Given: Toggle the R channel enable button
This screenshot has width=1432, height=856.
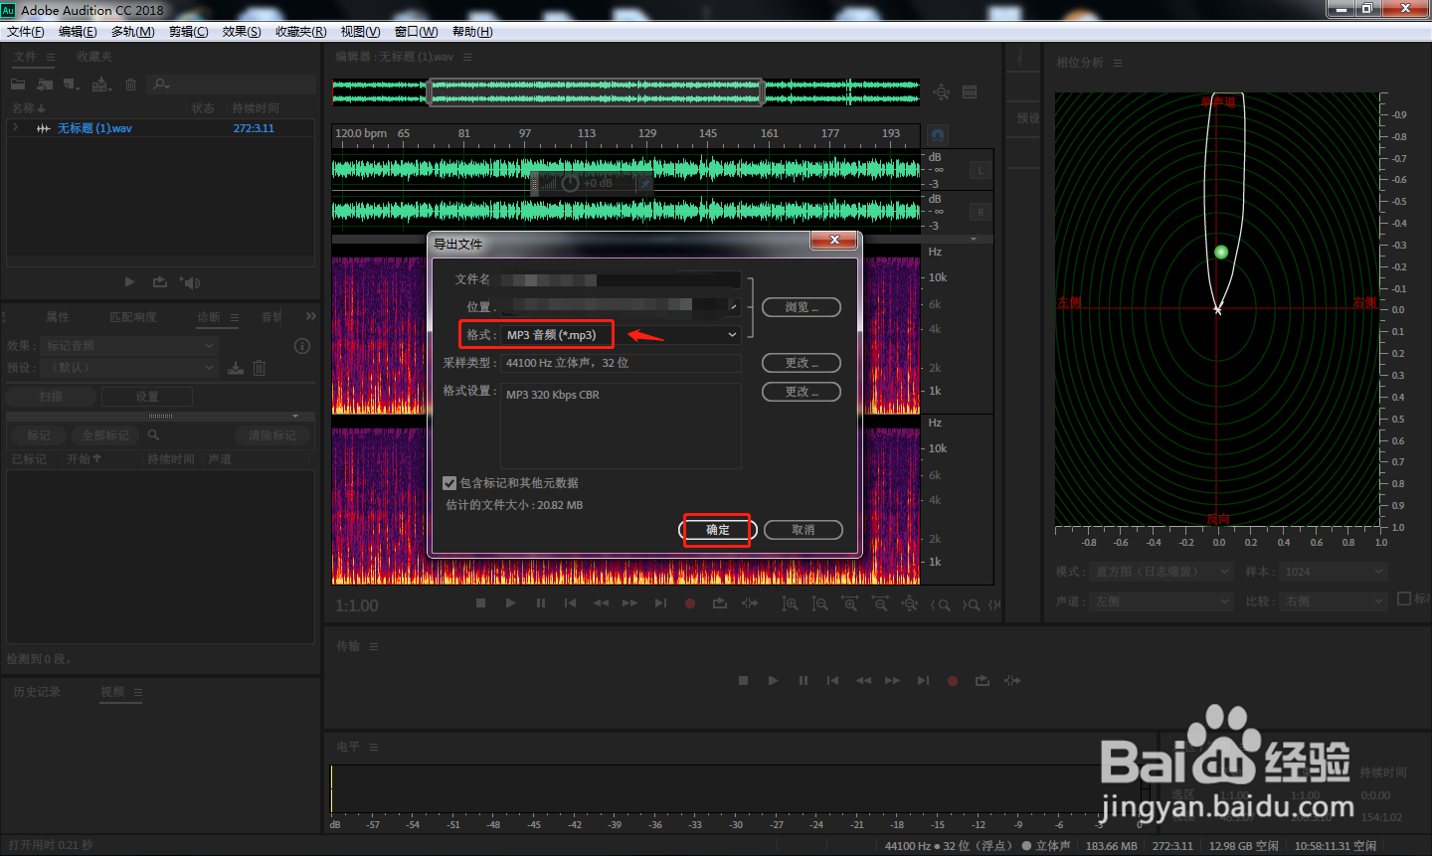Looking at the screenshot, I should (980, 213).
